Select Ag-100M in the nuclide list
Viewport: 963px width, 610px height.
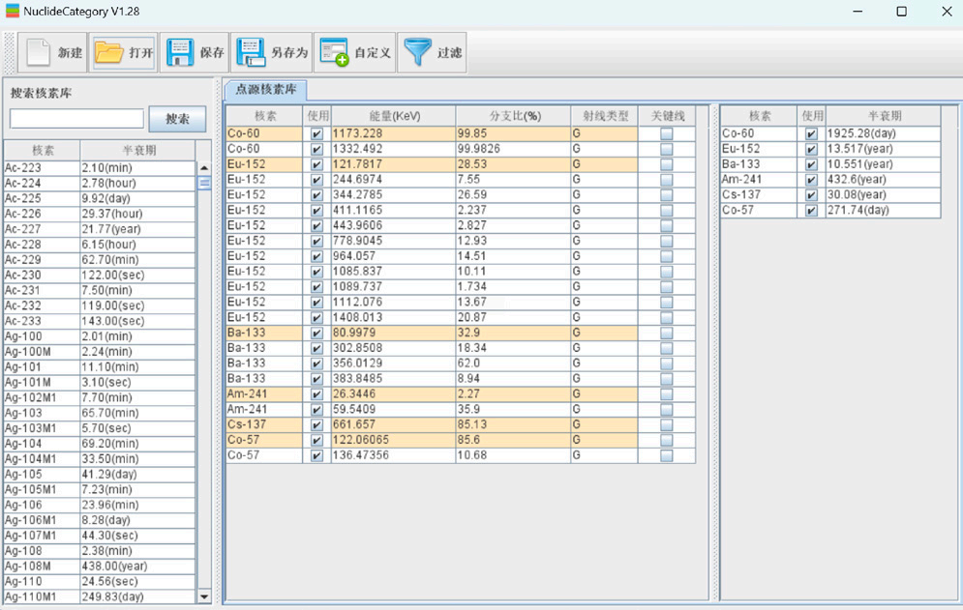(x=42, y=352)
